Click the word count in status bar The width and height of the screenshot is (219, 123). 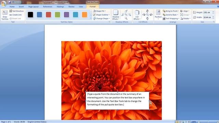pyautogui.click(x=19, y=122)
